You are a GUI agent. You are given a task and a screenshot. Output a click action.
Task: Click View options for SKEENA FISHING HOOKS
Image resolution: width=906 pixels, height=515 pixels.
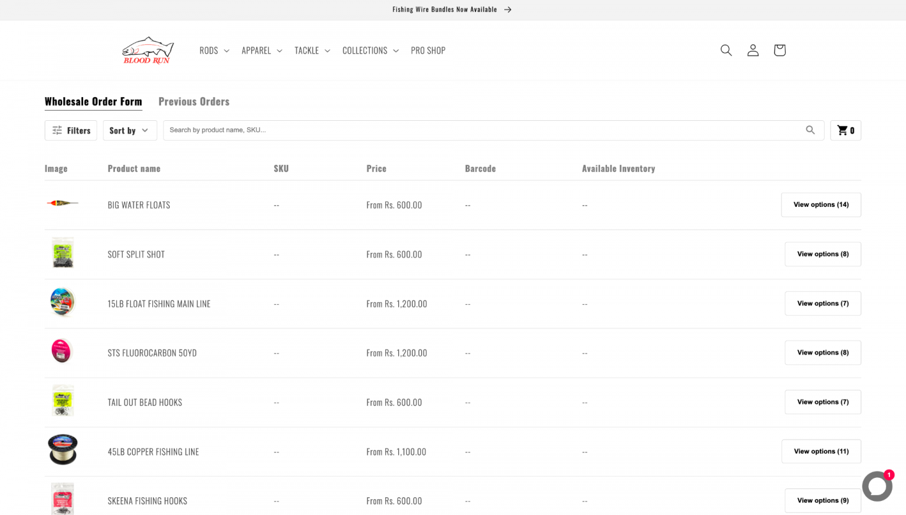822,500
